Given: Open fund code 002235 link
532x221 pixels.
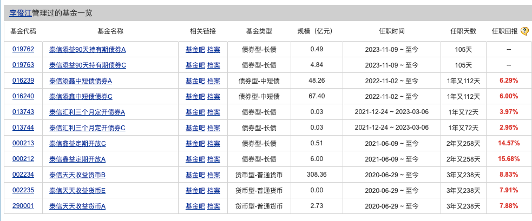Looking at the screenshot, I should [x=23, y=190].
